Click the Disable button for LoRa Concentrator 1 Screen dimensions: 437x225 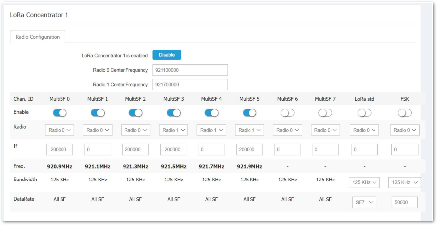166,55
